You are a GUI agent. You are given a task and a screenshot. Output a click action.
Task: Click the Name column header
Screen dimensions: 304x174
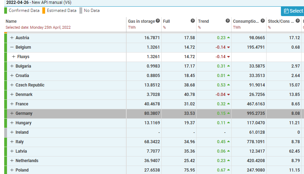11,21
